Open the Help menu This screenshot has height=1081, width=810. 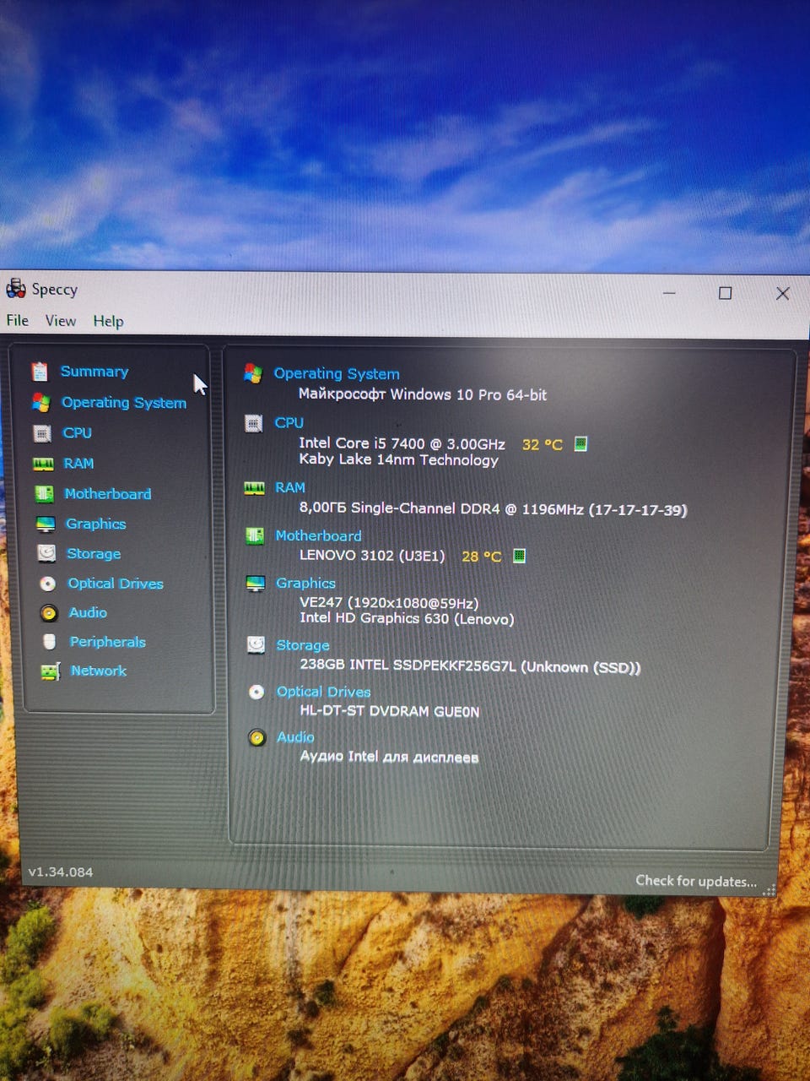pyautogui.click(x=108, y=321)
